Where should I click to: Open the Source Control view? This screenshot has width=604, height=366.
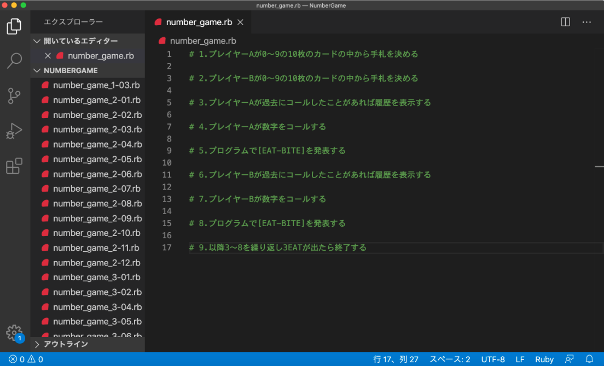click(14, 96)
